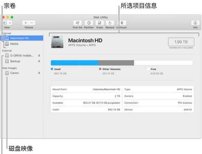This screenshot has width=202, height=154.
Task: Click the Restore toolbar icon
Action: [x=110, y=23]
